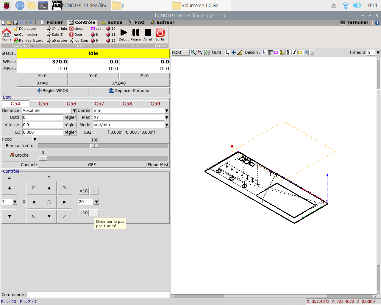The width and height of the screenshot is (381, 305).
Task: Fit drawing to the canvas view
Action: (x=207, y=52)
